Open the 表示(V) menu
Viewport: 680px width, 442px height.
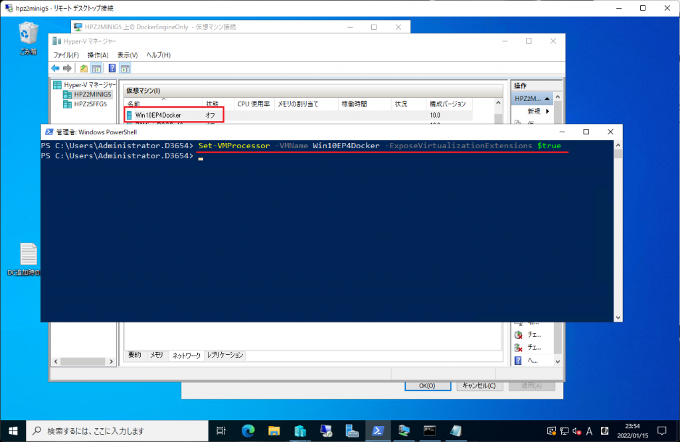127,55
